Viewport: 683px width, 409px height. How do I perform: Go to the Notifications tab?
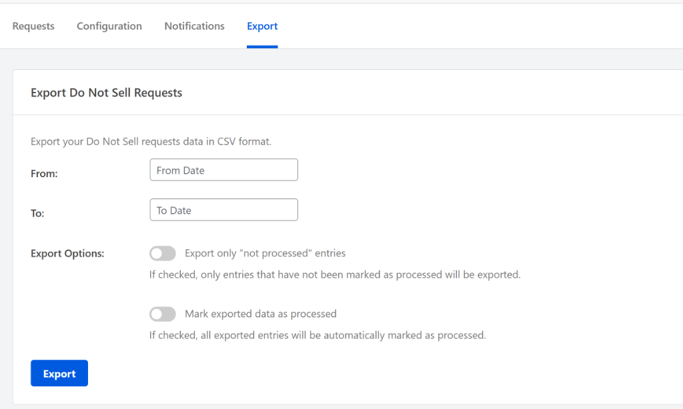coord(194,26)
